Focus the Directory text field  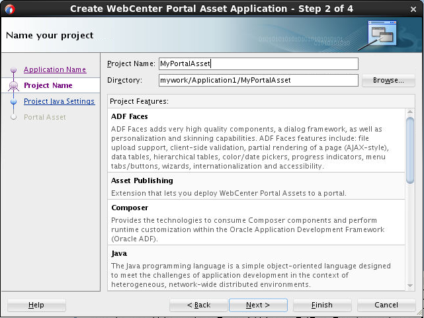tap(259, 80)
